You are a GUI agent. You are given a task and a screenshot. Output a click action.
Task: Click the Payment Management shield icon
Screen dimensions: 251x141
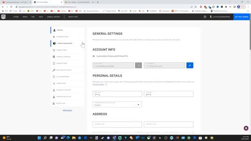(x=54, y=43)
